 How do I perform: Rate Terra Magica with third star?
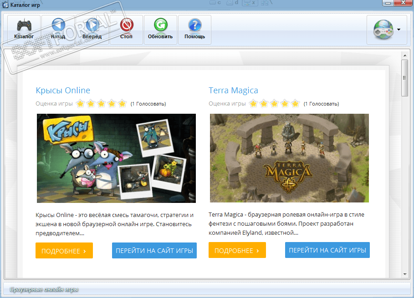click(274, 104)
